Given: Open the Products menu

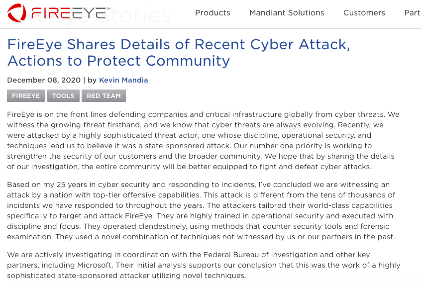Looking at the screenshot, I should coord(212,13).
